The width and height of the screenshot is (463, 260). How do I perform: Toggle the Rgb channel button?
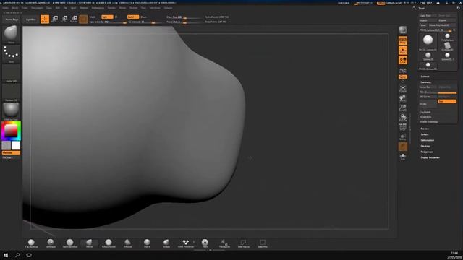tap(107, 17)
